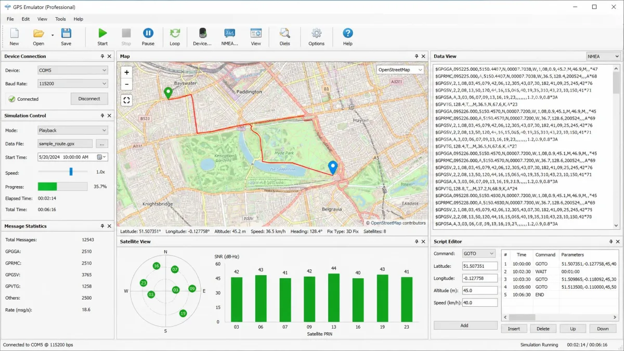The image size is (624, 351).
Task: Zoom in on the map with plus button
Action: tap(126, 72)
